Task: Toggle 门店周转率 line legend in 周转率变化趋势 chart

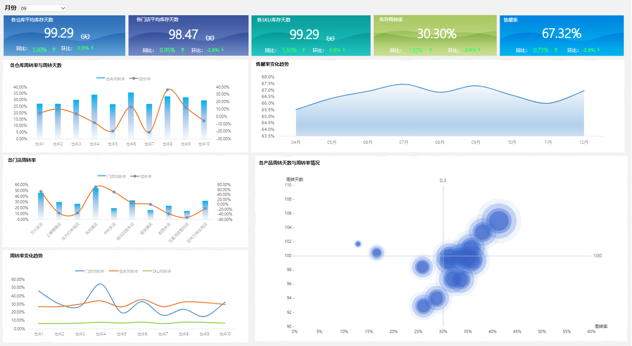Action: [x=90, y=271]
